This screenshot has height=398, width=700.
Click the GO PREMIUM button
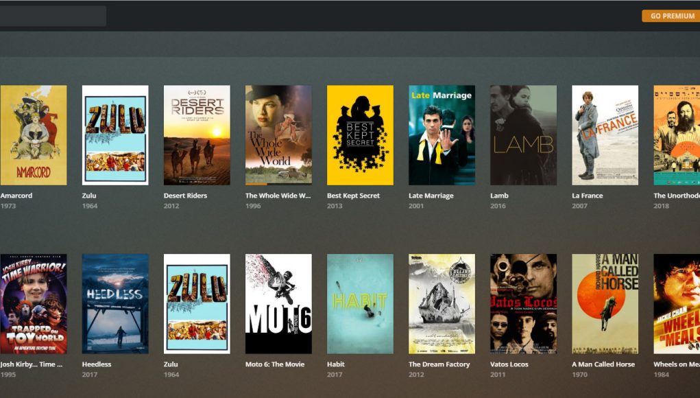671,16
